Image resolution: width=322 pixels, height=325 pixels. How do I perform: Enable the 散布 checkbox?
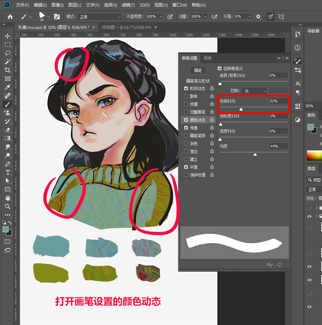186,96
